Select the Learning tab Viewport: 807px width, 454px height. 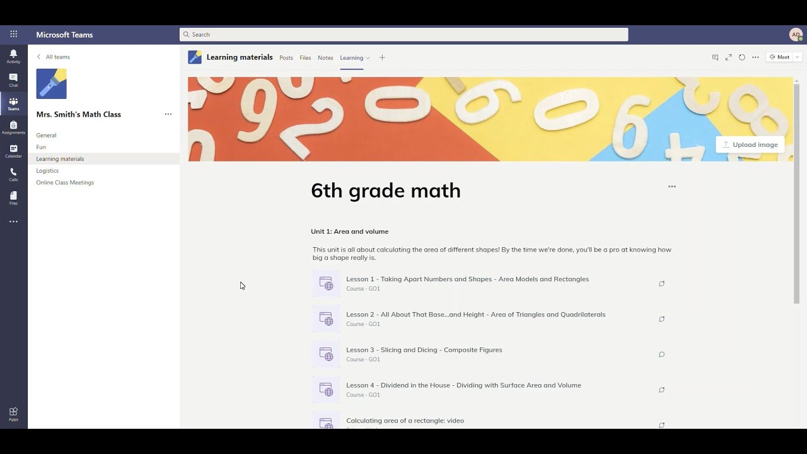coord(351,58)
